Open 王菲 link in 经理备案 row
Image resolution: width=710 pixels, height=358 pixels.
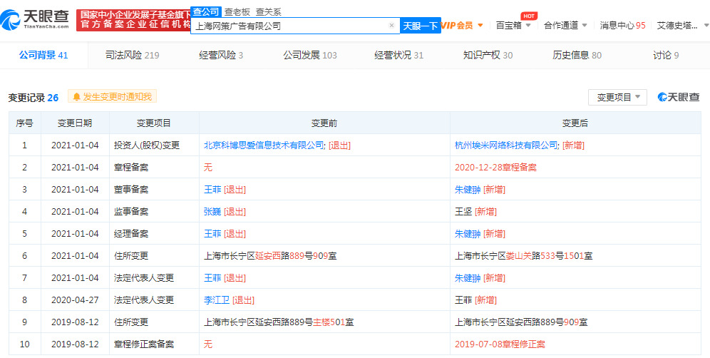212,234
